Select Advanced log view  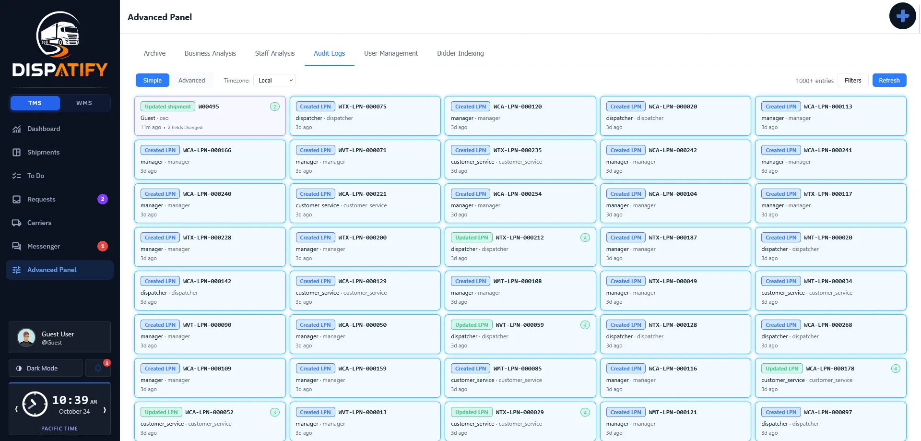(x=191, y=80)
